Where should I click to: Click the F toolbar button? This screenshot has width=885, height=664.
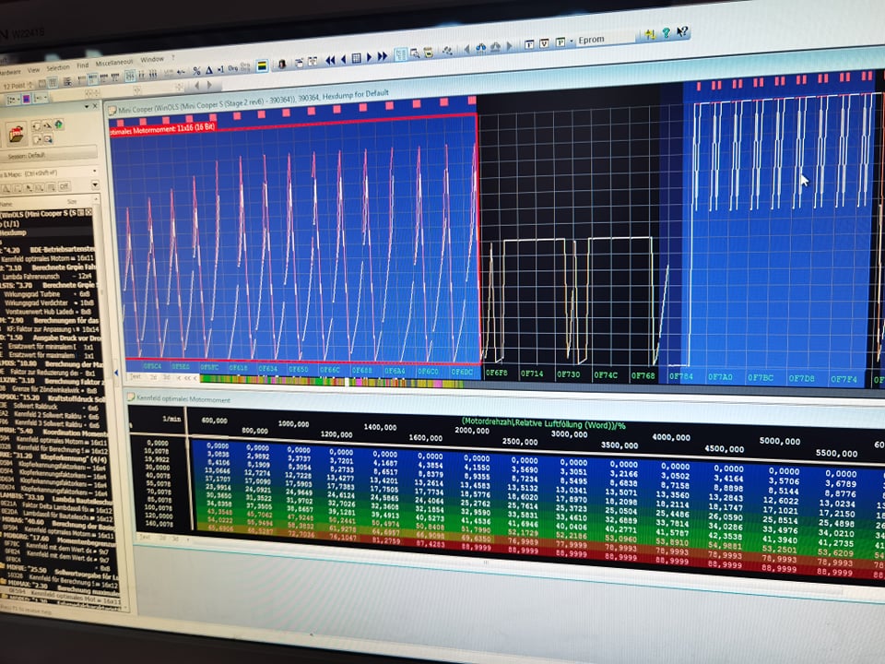[x=529, y=44]
